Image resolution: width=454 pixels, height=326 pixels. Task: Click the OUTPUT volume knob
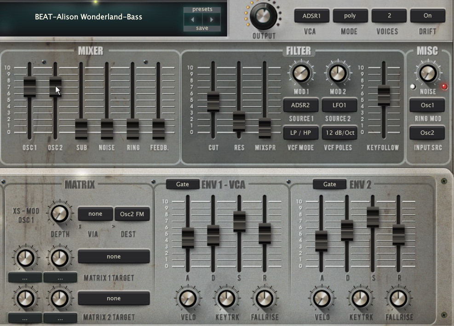264,16
